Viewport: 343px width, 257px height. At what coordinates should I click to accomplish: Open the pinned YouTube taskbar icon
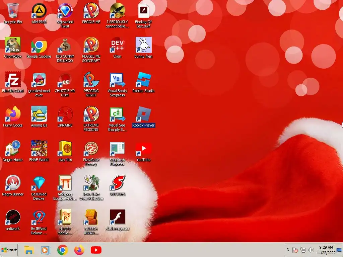(96, 250)
